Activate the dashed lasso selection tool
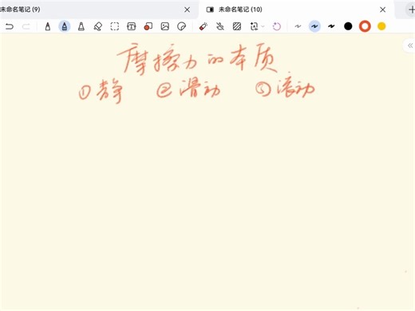The image size is (415, 311). 115,26
